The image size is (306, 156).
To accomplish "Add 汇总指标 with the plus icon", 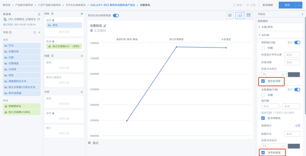I will [x=91, y=31].
